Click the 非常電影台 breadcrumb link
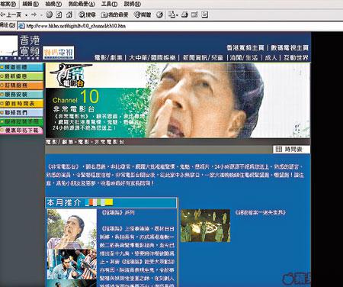 pos(109,142)
